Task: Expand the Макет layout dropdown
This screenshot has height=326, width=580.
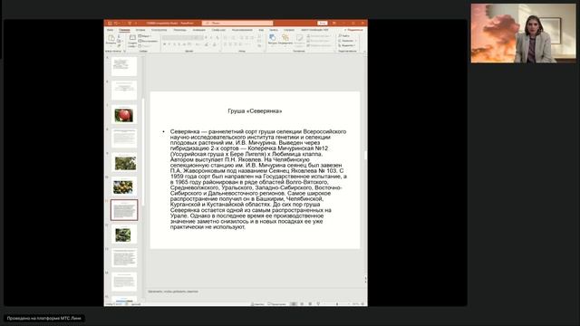Action: (x=144, y=36)
